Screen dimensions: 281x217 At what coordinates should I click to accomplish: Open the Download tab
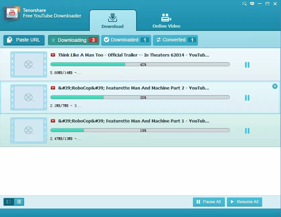point(113,21)
